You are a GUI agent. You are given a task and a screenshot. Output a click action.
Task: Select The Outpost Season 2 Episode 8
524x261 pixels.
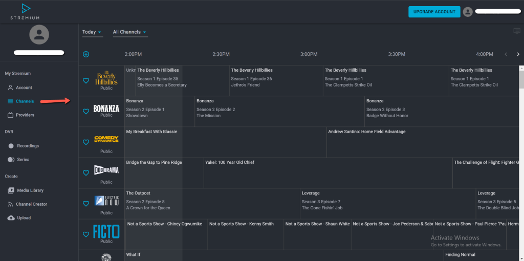coord(212,204)
